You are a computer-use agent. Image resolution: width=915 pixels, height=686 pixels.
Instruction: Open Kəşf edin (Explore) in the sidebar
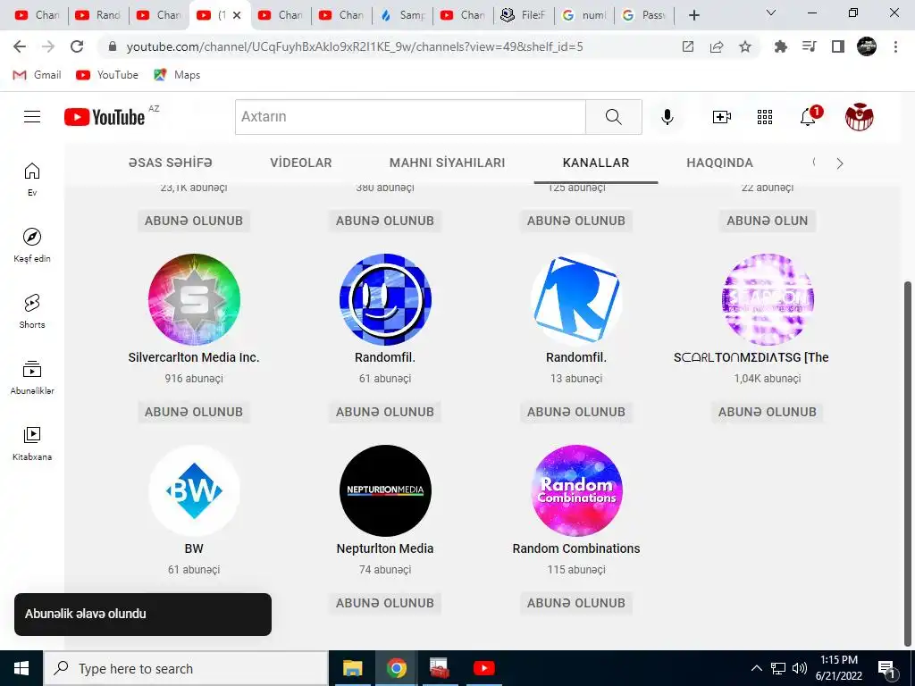pyautogui.click(x=32, y=245)
